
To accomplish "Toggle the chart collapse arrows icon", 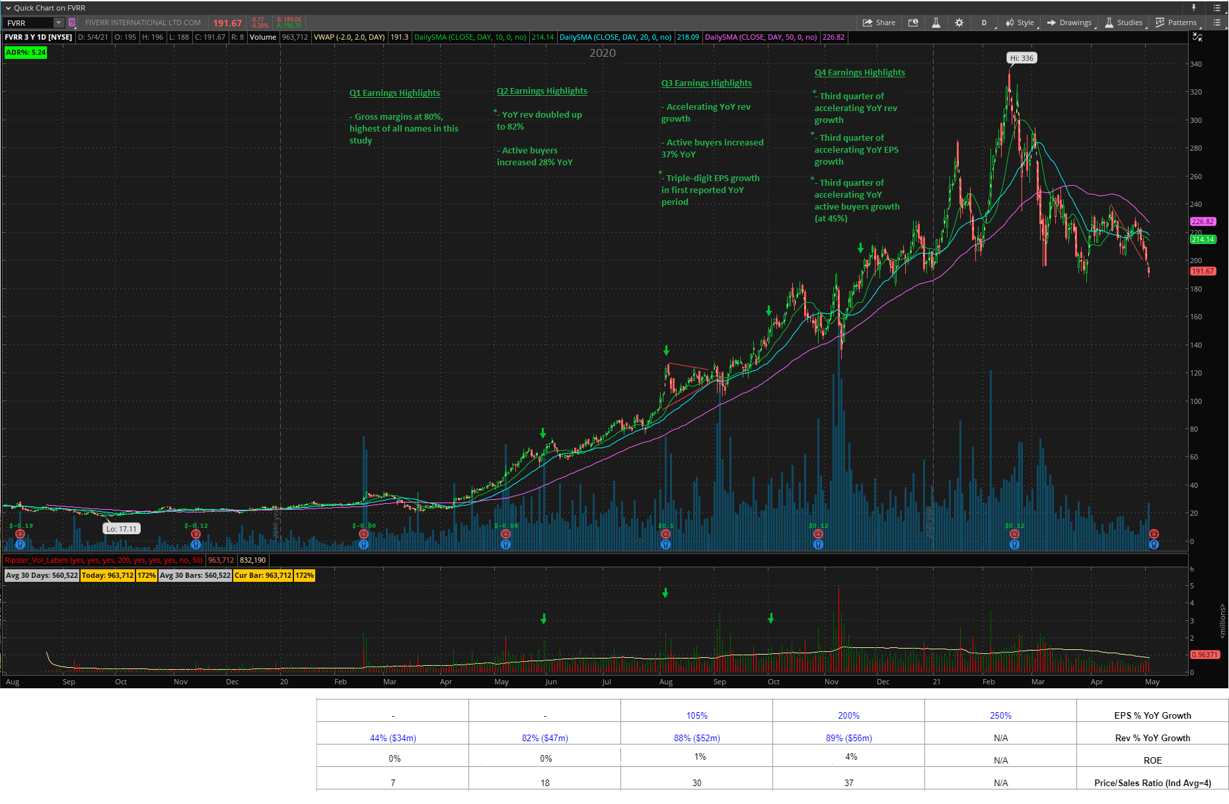I will tap(1197, 37).
